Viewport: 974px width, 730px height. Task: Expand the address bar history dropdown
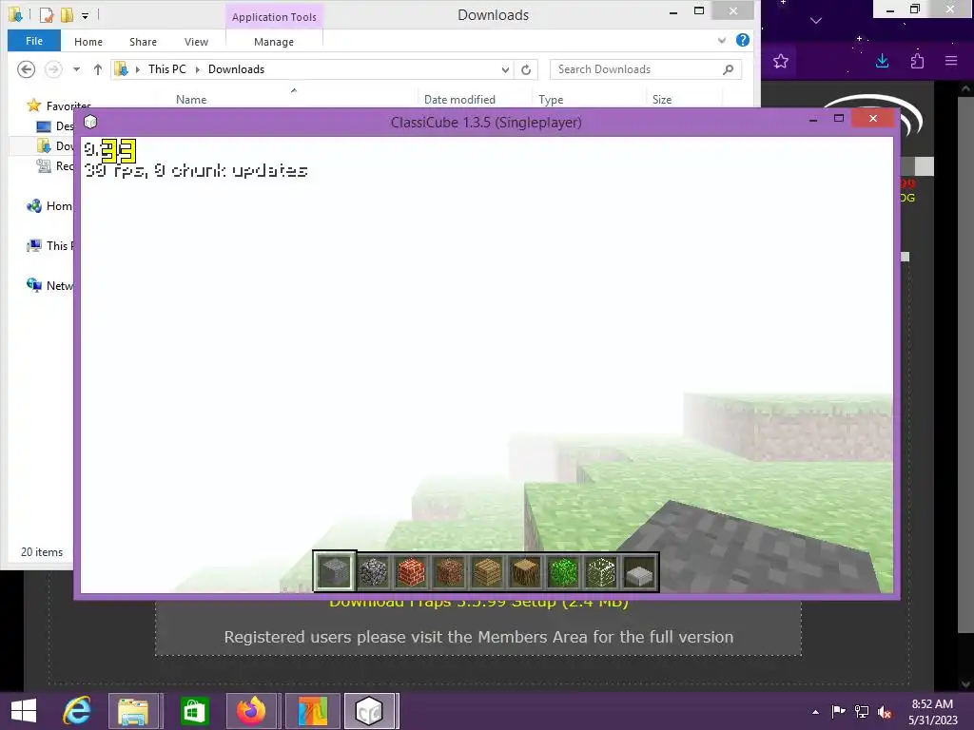[505, 69]
